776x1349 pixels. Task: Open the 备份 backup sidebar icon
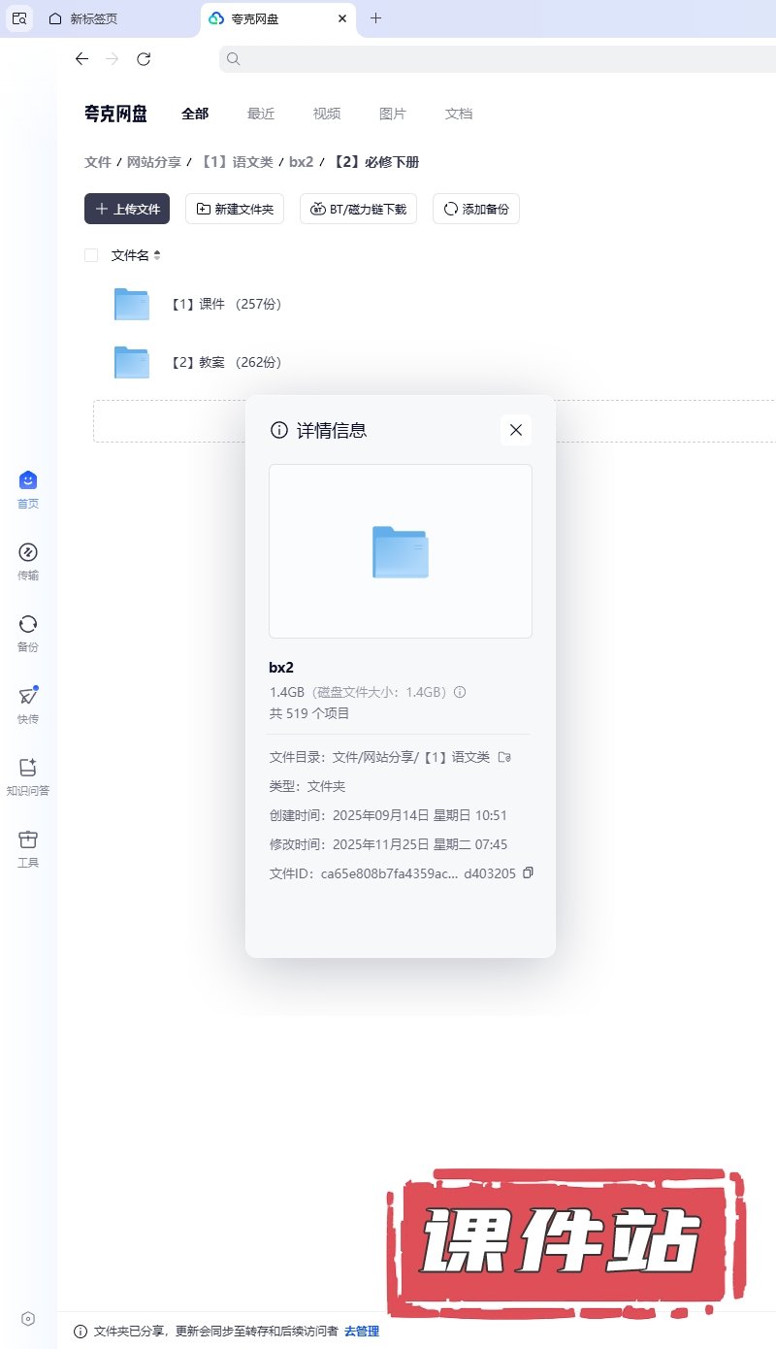pos(28,625)
